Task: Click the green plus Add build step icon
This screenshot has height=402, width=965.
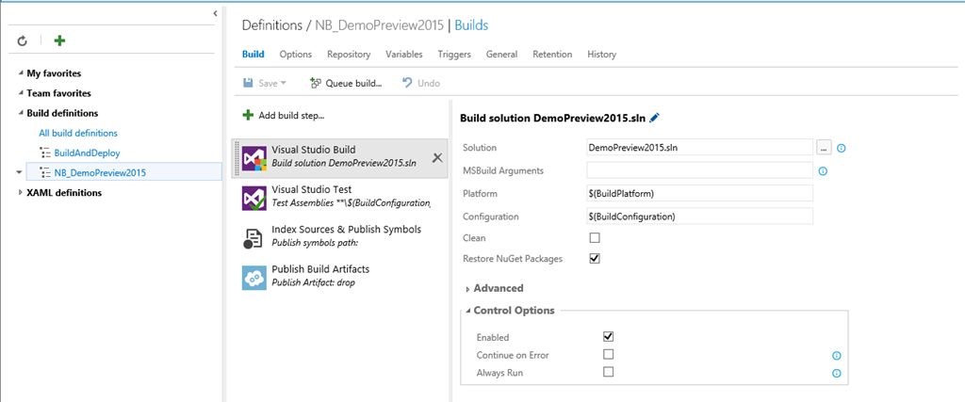Action: (248, 115)
